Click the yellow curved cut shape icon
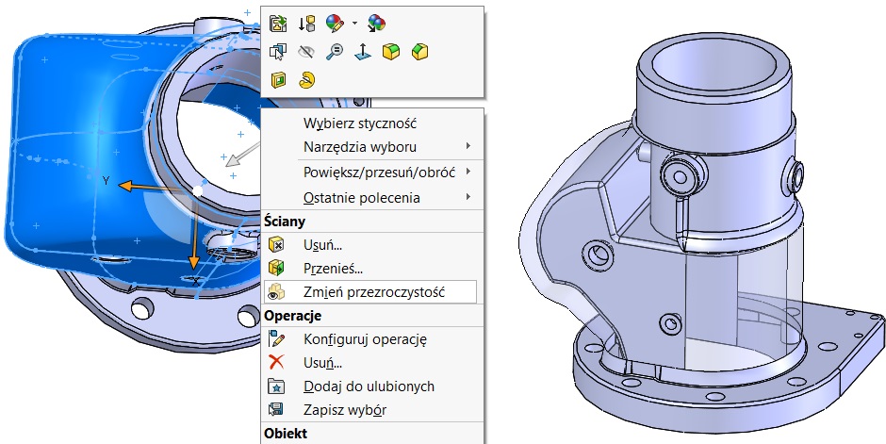886x444 pixels. coord(306,80)
